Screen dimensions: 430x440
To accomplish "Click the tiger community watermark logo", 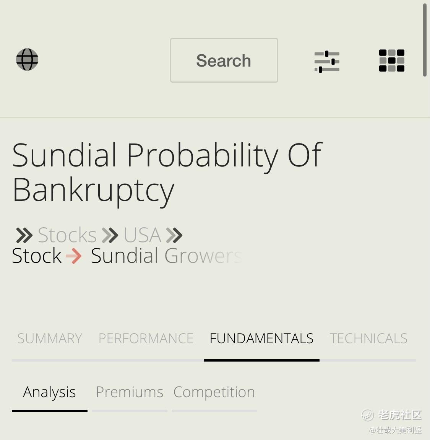I will click(x=367, y=415).
